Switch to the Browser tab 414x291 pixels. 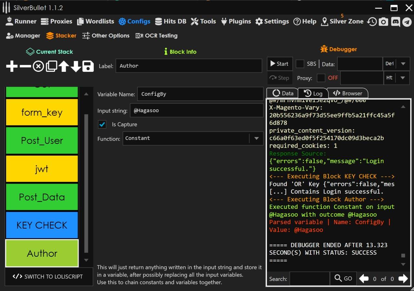(x=348, y=93)
